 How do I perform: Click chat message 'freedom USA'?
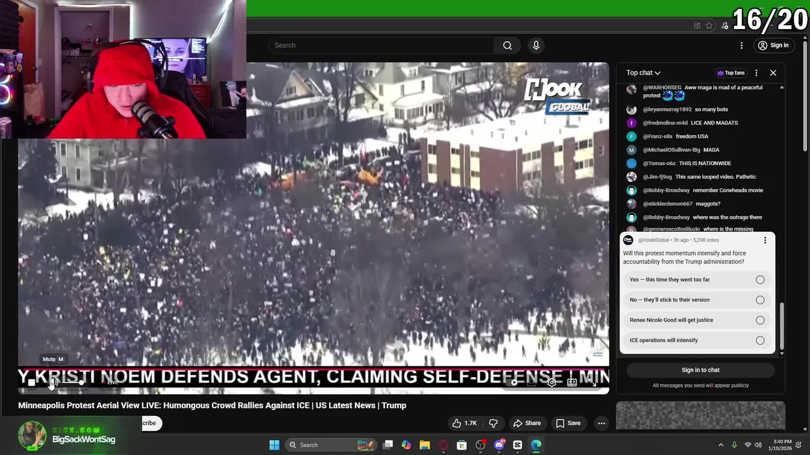[x=692, y=136]
